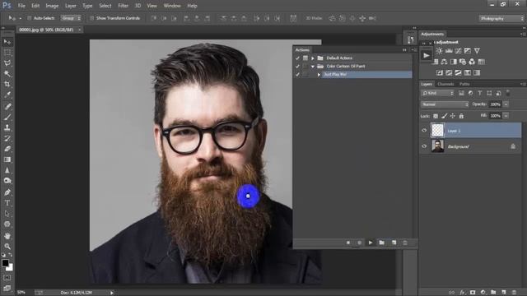
Task: Add layer style via fx icon
Action: [x=463, y=293]
